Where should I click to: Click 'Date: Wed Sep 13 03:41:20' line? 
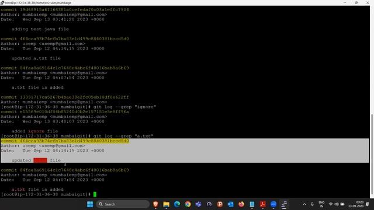tap(53, 19)
